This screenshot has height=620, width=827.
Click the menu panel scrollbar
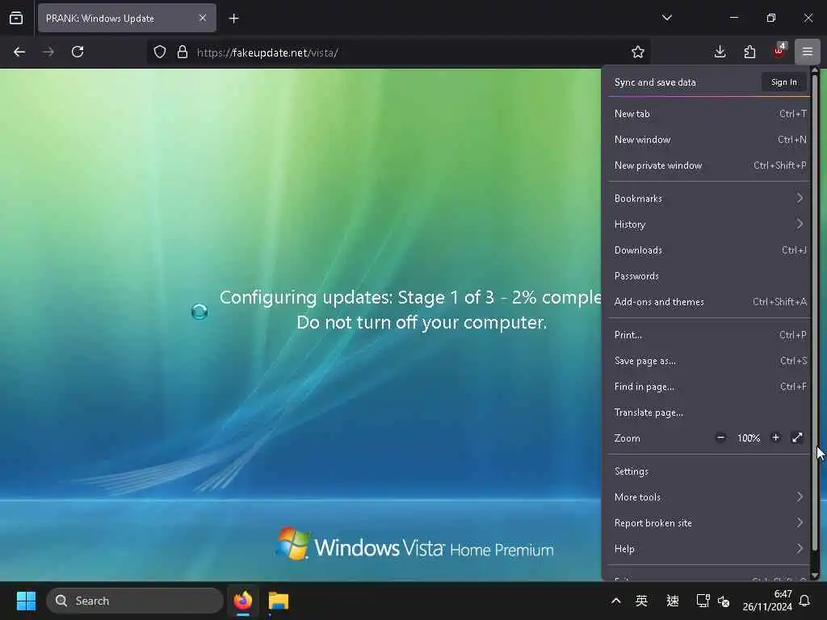point(815,312)
